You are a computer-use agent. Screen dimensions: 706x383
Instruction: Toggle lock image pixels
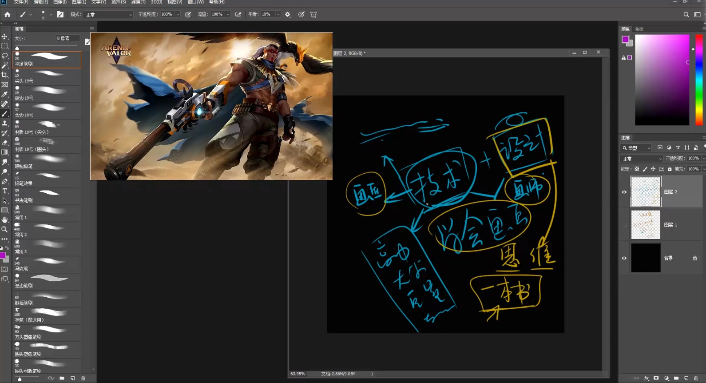click(x=645, y=169)
